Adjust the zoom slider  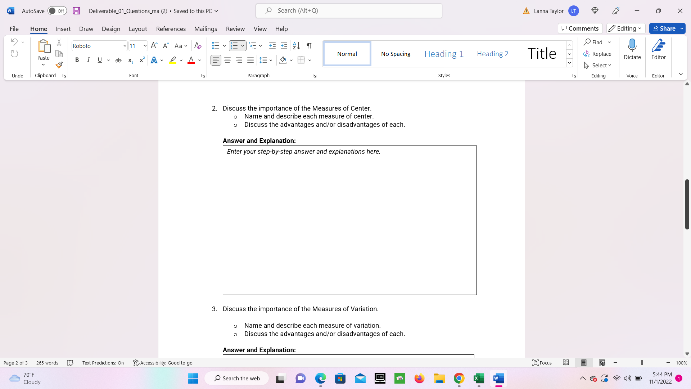pyautogui.click(x=642, y=363)
